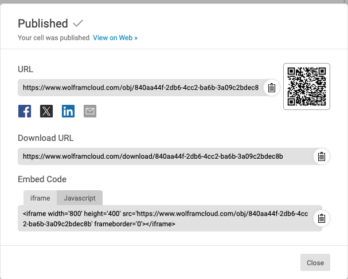Switch to the iframe embed tab

40,198
